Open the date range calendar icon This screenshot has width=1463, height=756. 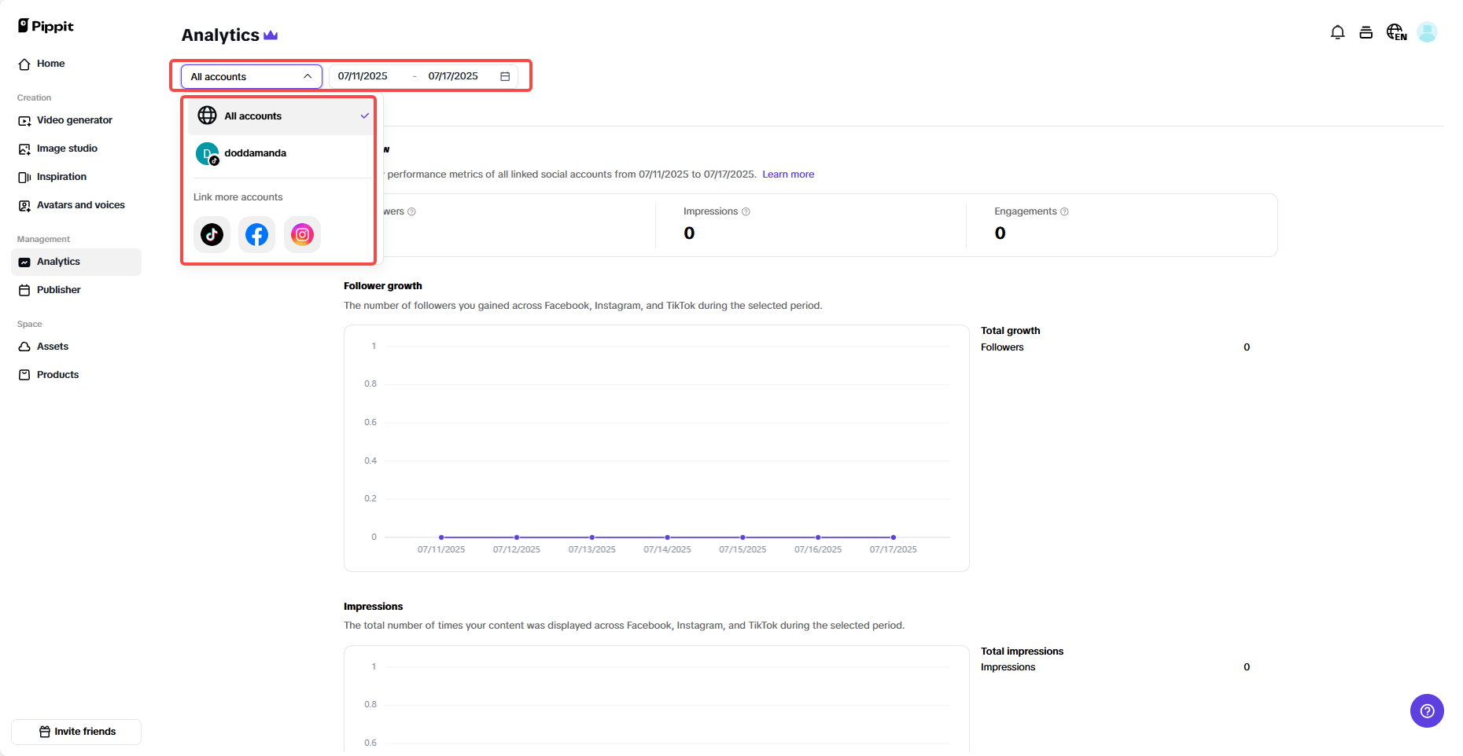click(505, 76)
